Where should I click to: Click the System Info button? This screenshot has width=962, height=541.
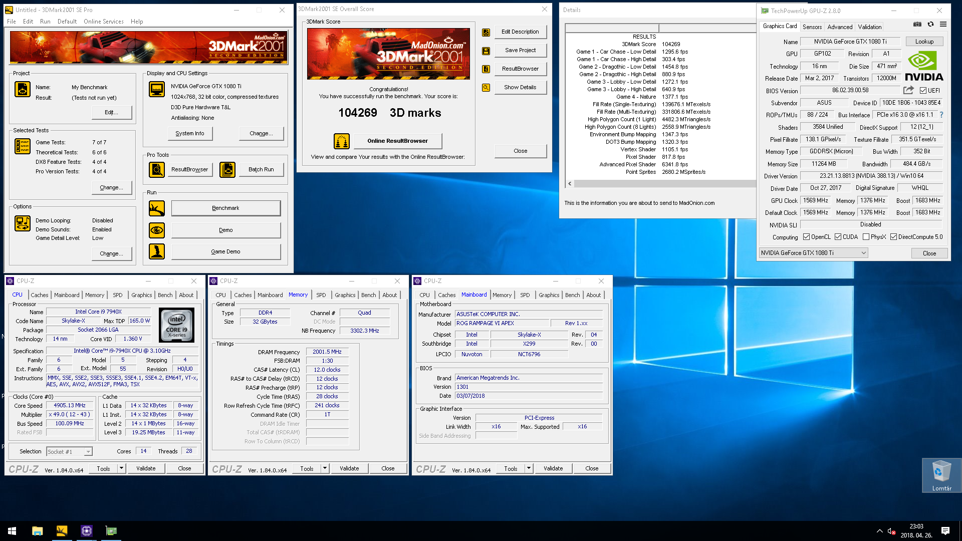click(x=190, y=134)
